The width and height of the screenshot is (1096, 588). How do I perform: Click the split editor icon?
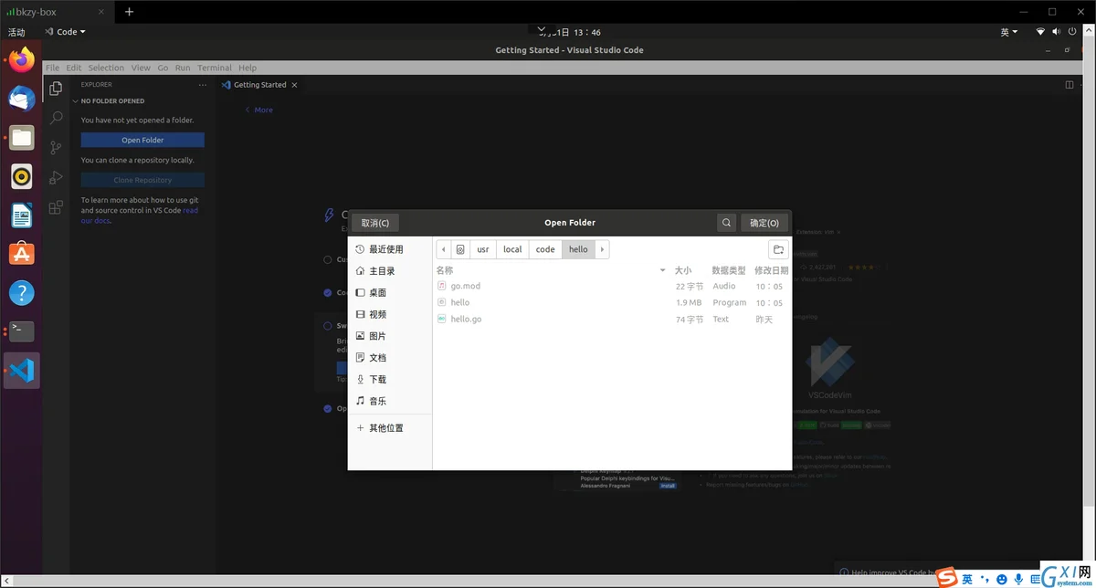1070,85
